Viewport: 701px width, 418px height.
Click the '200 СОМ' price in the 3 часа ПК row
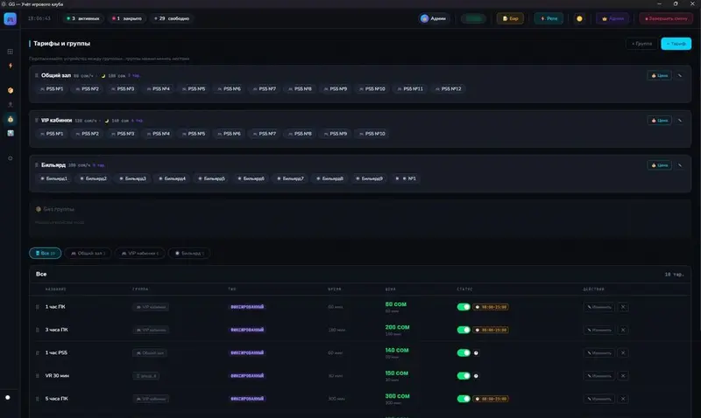(397, 327)
